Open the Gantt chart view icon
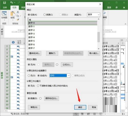Image resolution: width=128 pixels, height=116 pixels. [4, 14]
